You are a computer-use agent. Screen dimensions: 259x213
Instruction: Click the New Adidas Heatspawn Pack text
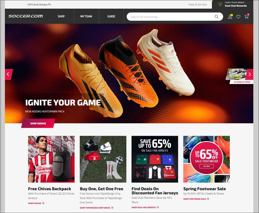tap(45, 111)
